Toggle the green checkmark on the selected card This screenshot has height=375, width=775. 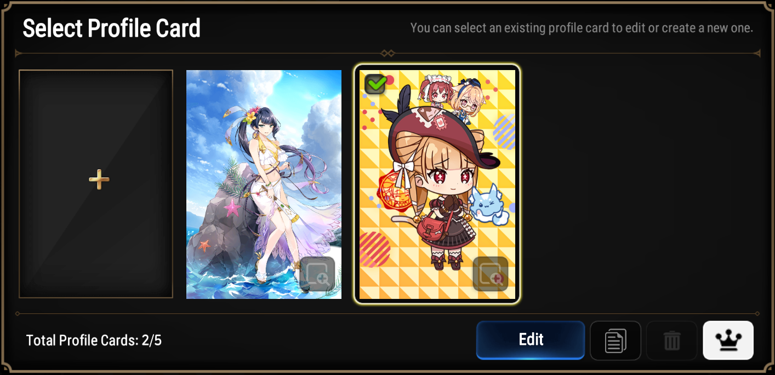pyautogui.click(x=375, y=84)
